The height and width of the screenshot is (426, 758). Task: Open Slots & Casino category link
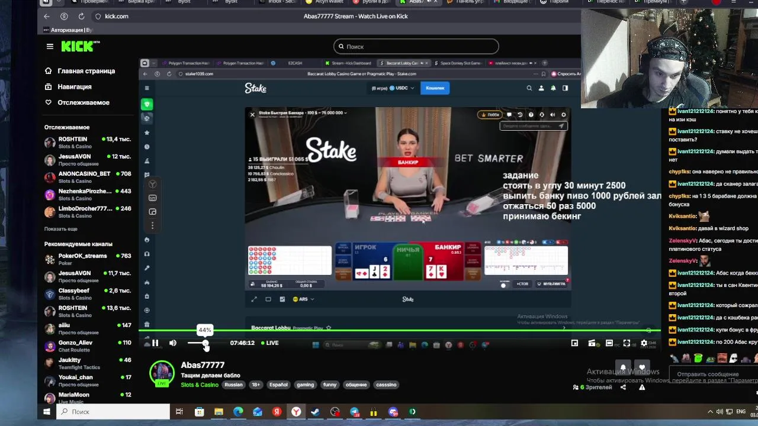tap(200, 385)
